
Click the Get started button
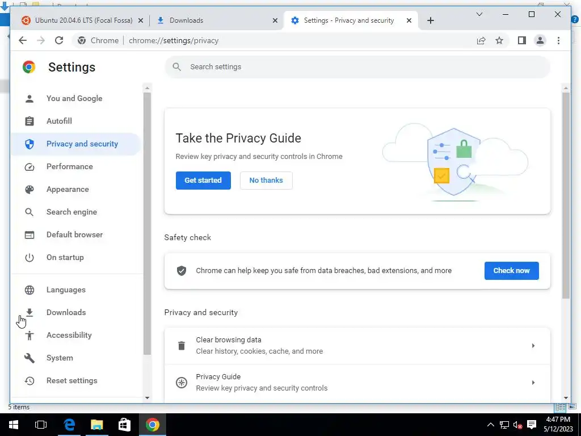[x=203, y=180]
